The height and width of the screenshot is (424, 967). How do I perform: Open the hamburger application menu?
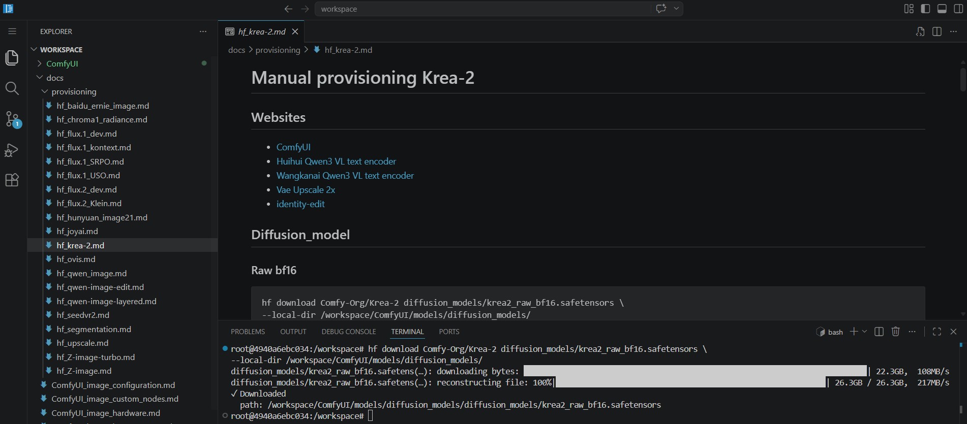click(x=12, y=31)
